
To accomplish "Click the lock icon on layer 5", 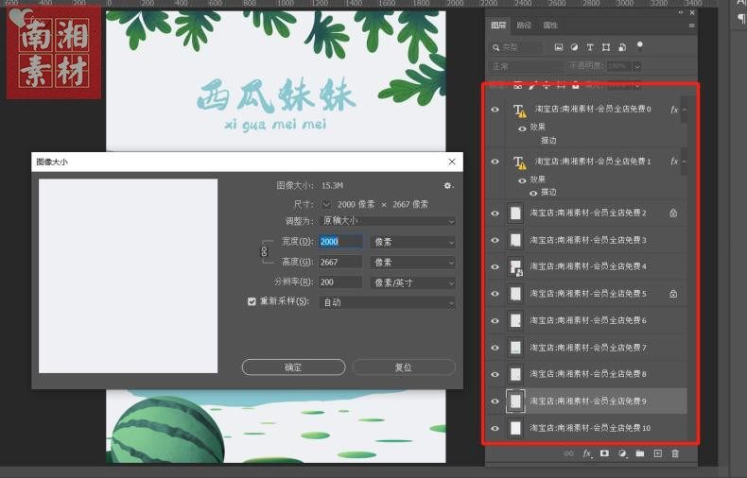I will pyautogui.click(x=673, y=294).
